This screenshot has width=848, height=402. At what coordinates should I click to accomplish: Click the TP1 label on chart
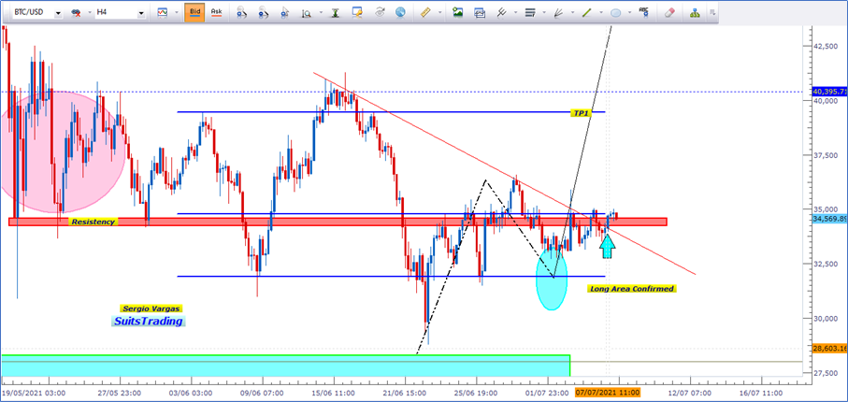(x=581, y=113)
